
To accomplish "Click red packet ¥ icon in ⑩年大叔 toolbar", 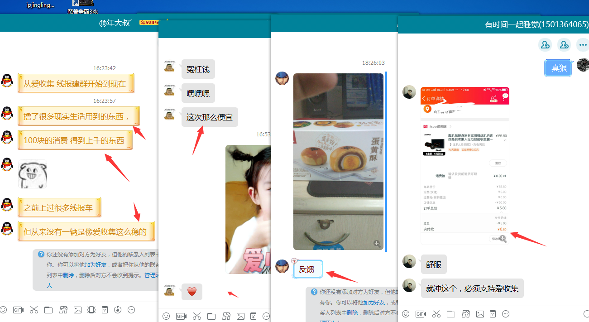I will [105, 310].
